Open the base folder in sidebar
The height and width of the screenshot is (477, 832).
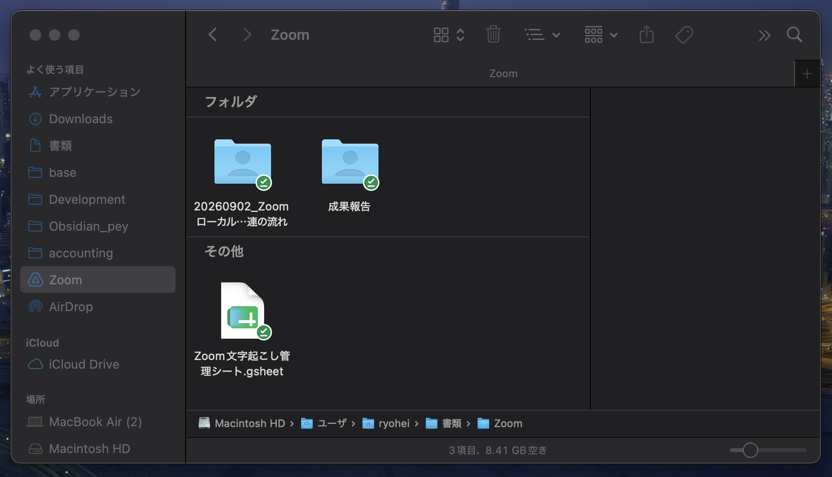pyautogui.click(x=98, y=172)
